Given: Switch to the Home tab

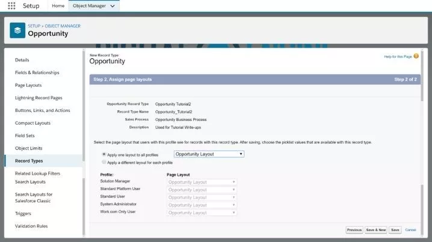Looking at the screenshot, I should (x=58, y=6).
